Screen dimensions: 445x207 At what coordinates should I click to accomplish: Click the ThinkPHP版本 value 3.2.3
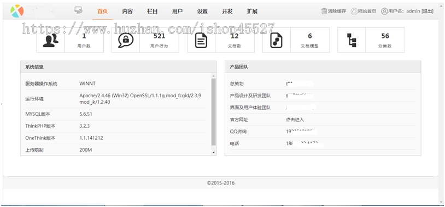85,126
